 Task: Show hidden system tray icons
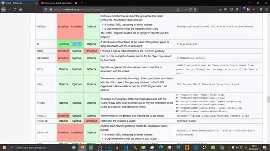pos(229,148)
